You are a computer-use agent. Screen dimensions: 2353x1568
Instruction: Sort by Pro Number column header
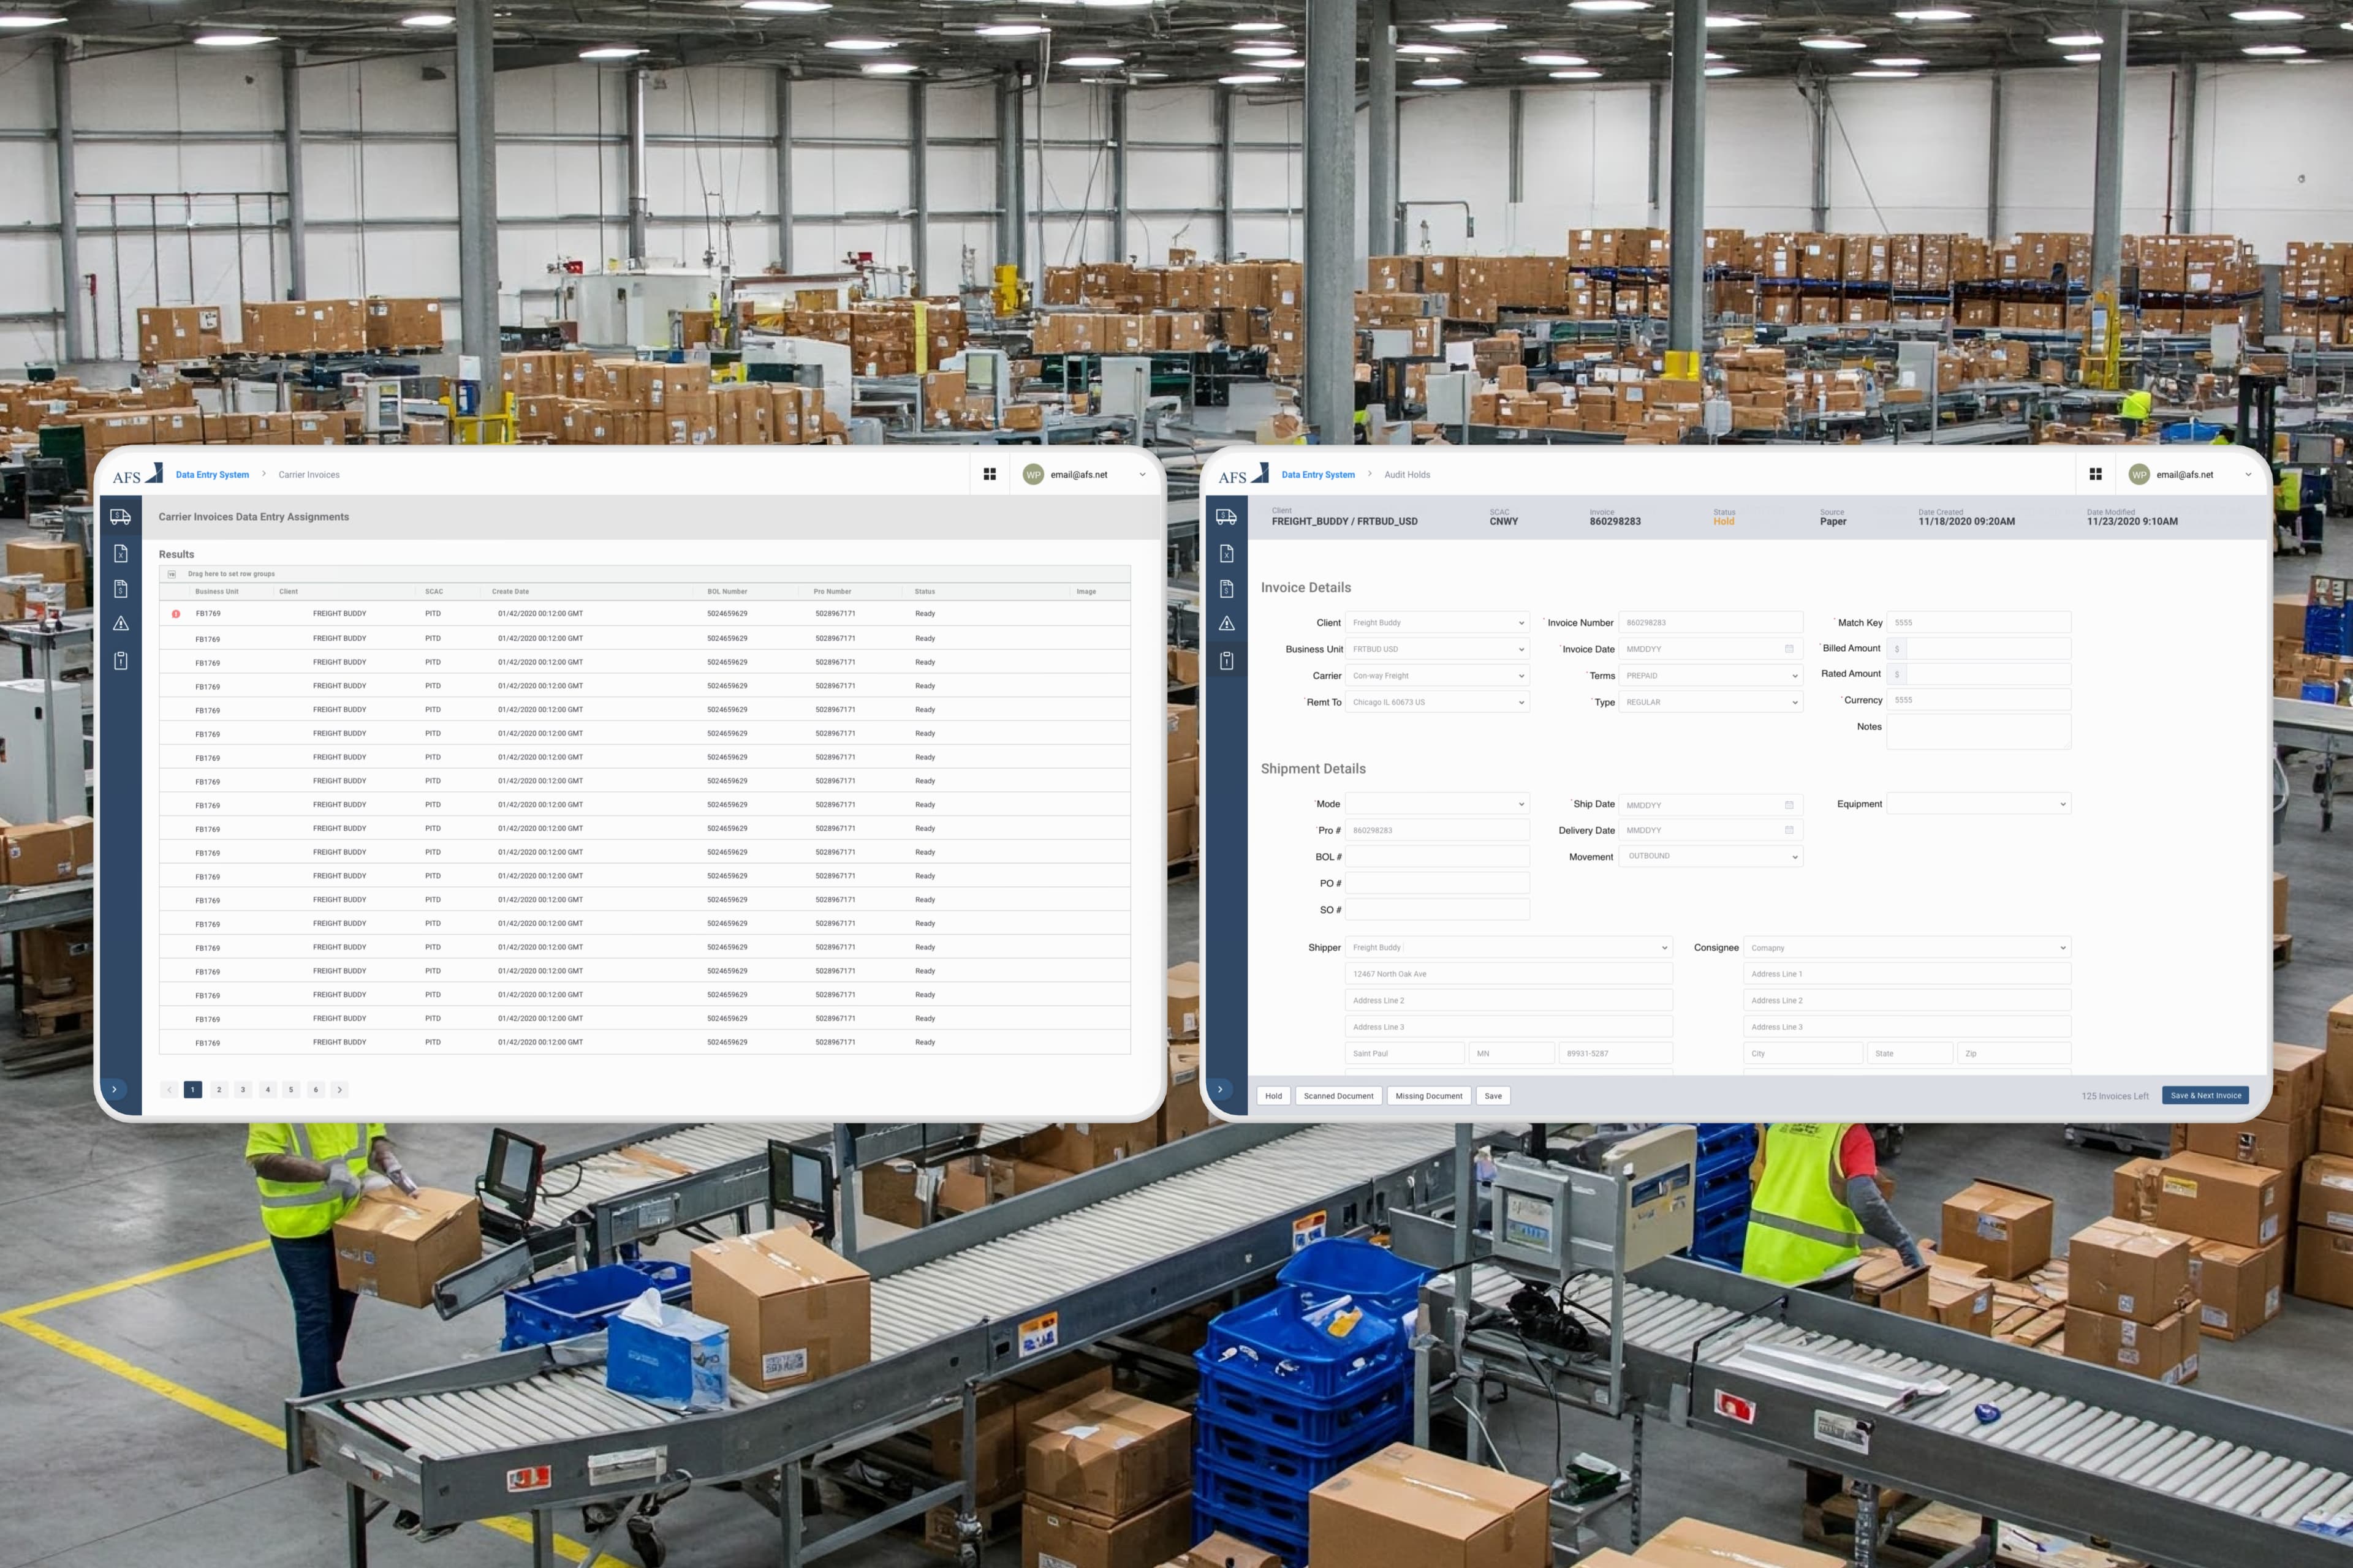point(832,592)
